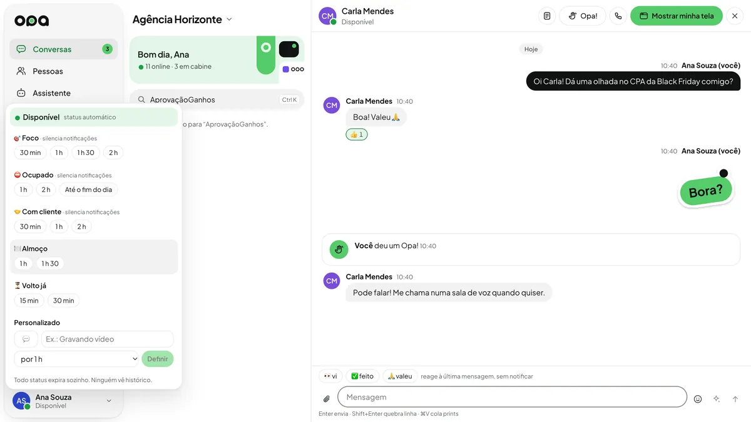The height and width of the screenshot is (422, 751).
Task: Click the Hoje date separator chip
Action: coord(531,49)
